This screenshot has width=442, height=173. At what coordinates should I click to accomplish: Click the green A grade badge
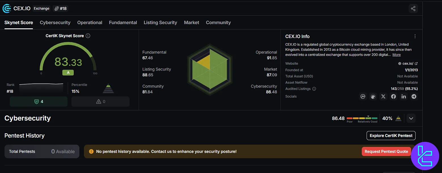(68, 73)
